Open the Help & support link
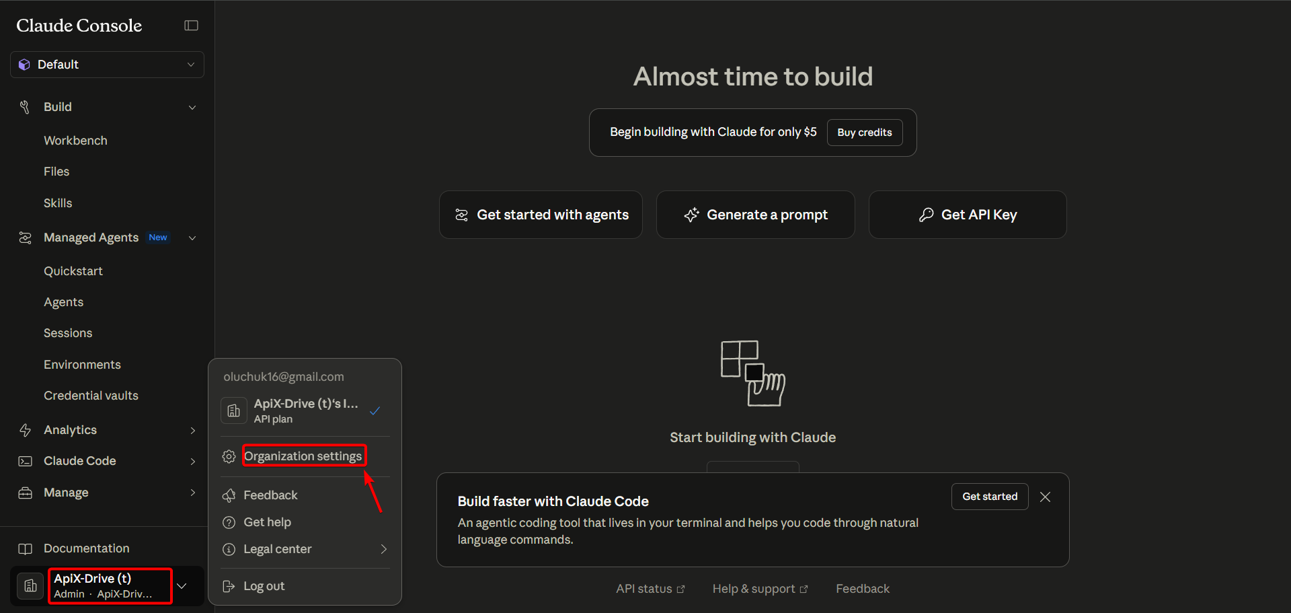Viewport: 1291px width, 613px height. (760, 589)
